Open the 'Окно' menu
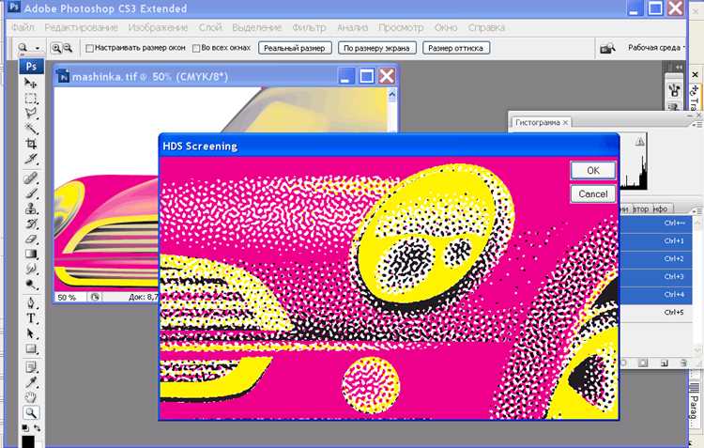Image resolution: width=704 pixels, height=448 pixels. point(446,27)
